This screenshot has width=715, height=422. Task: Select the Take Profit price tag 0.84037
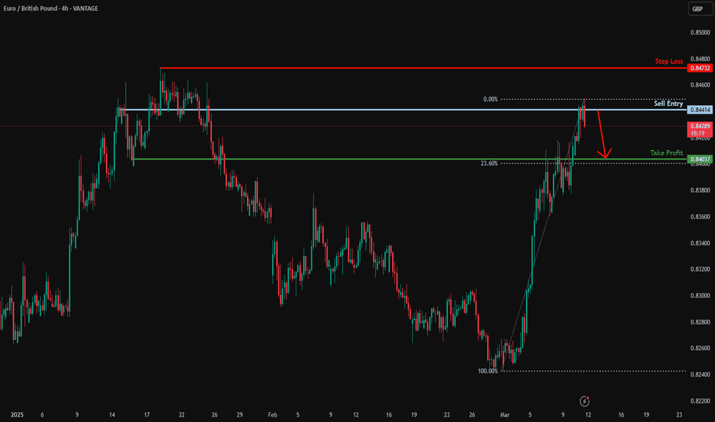click(700, 160)
